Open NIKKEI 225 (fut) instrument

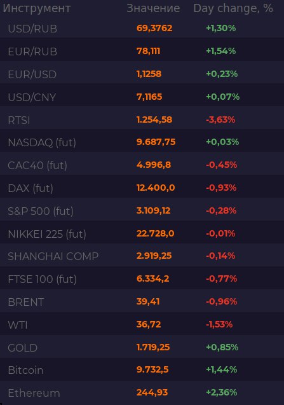click(x=142, y=234)
